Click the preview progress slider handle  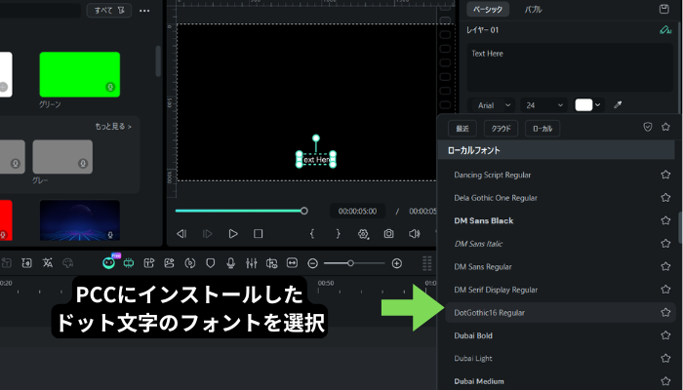coord(304,211)
